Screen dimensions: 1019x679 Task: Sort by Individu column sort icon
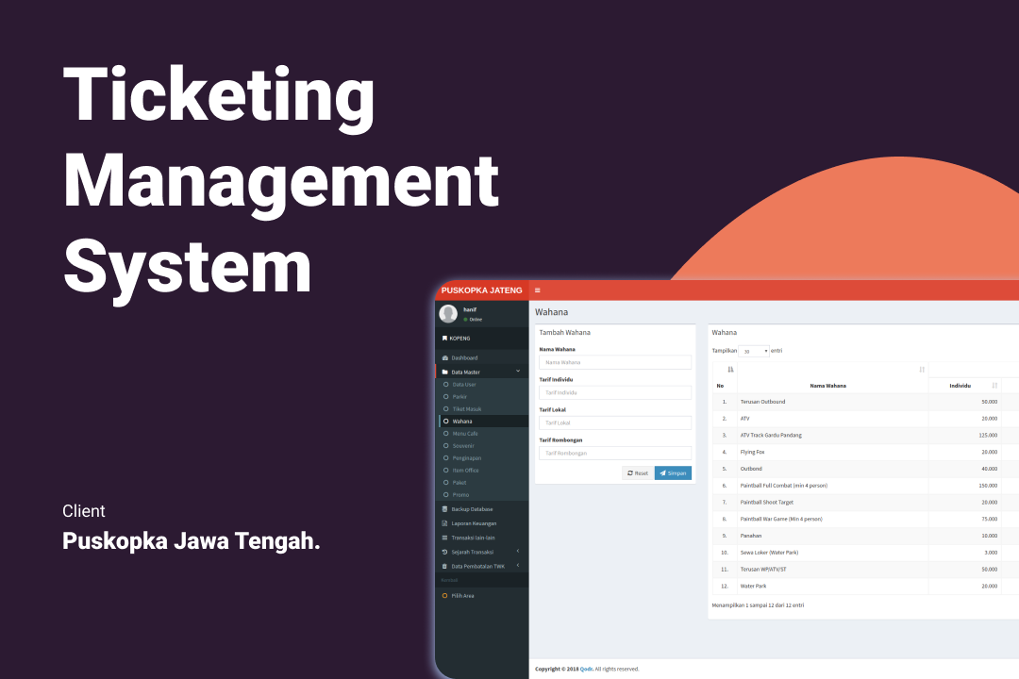(994, 385)
